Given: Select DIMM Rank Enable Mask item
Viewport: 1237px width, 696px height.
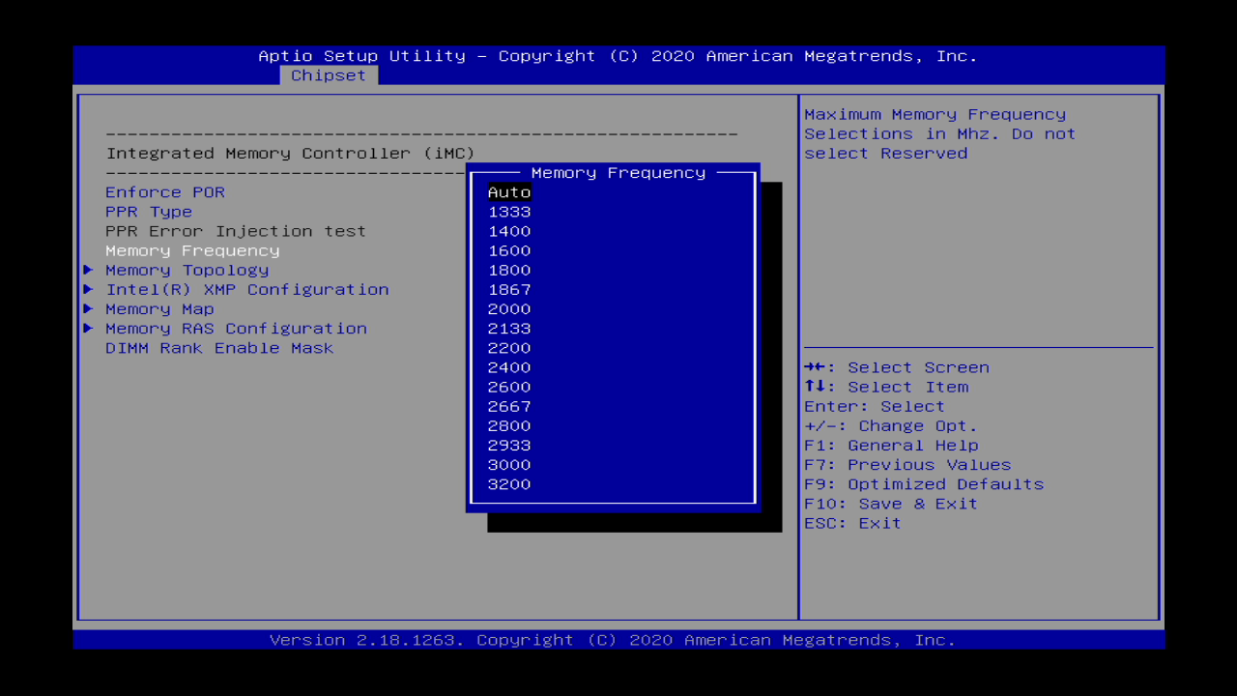Looking at the screenshot, I should pos(219,347).
